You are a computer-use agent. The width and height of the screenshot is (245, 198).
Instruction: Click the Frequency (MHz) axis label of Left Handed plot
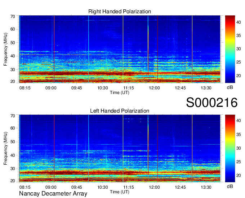point(5,148)
